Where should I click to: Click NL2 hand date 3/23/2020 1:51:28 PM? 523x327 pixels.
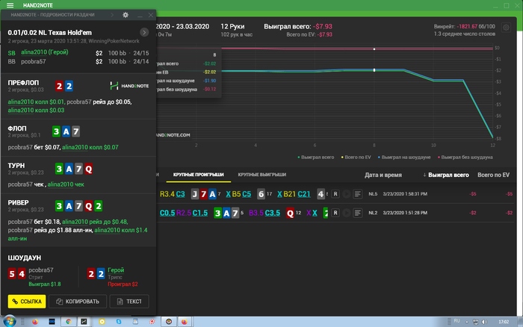405,213
